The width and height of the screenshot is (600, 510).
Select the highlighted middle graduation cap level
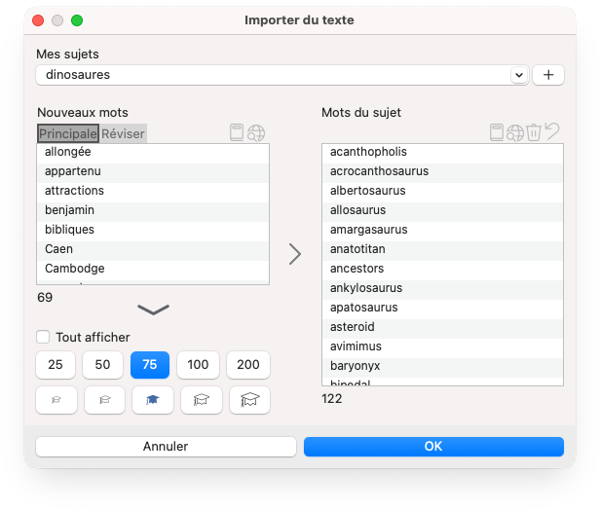tap(151, 400)
